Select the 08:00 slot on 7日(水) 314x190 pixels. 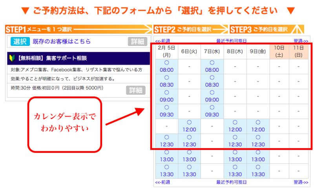(212, 67)
